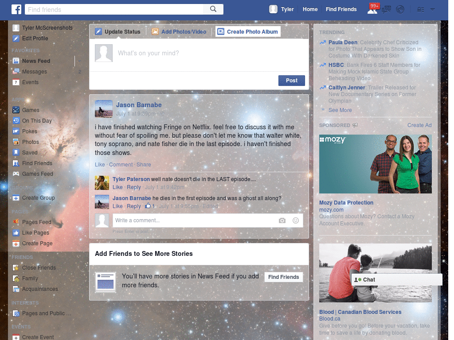Open privacy shortcuts lock icon
The image size is (454, 340).
coord(421,9)
